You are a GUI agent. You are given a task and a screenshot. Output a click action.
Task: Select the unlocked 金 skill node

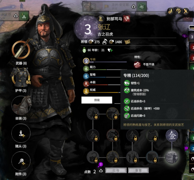(x=172, y=135)
